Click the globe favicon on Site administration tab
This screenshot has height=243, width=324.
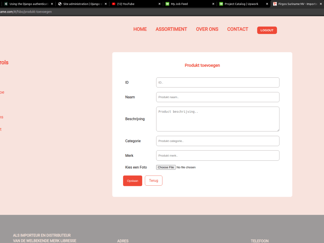tap(60, 4)
